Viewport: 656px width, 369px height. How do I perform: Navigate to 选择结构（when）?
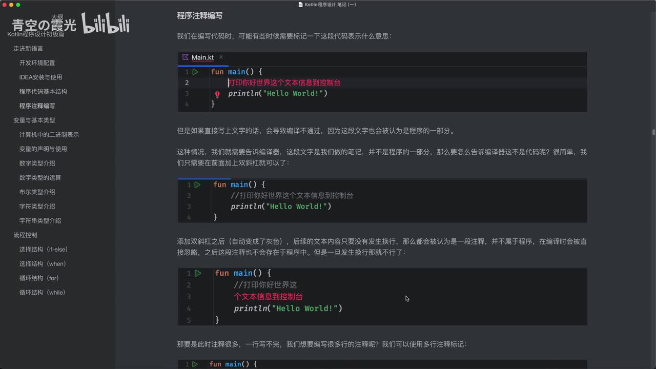43,264
